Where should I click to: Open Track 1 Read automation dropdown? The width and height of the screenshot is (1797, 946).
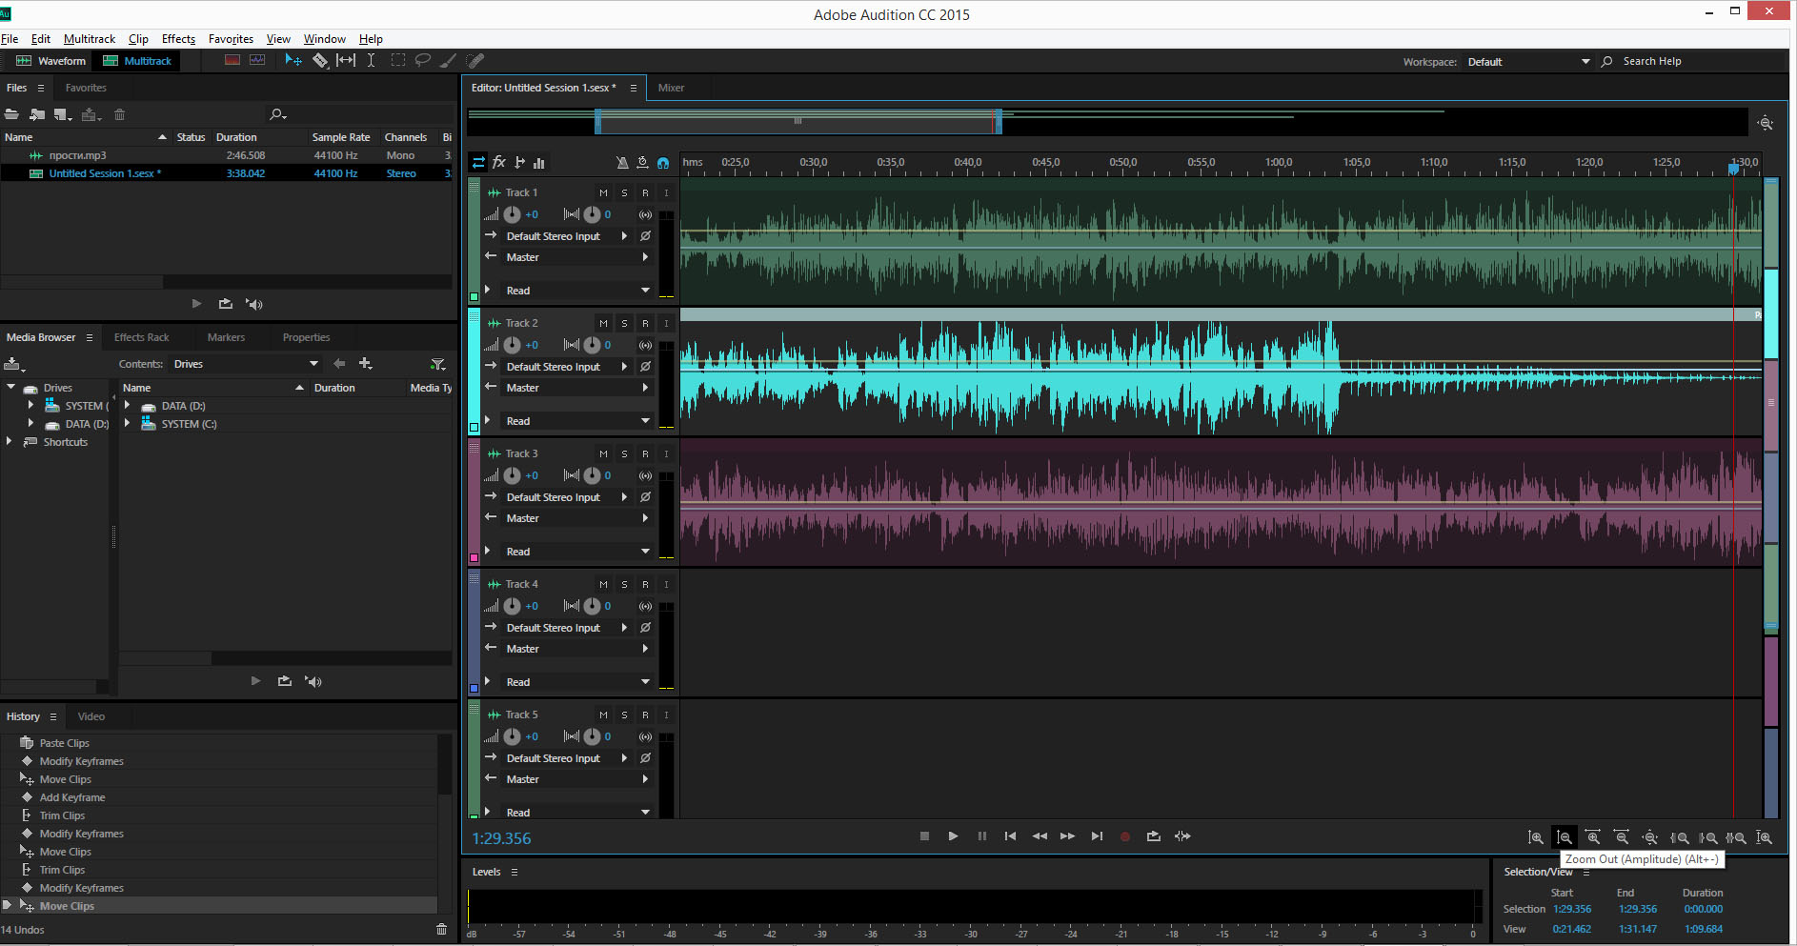pos(577,291)
